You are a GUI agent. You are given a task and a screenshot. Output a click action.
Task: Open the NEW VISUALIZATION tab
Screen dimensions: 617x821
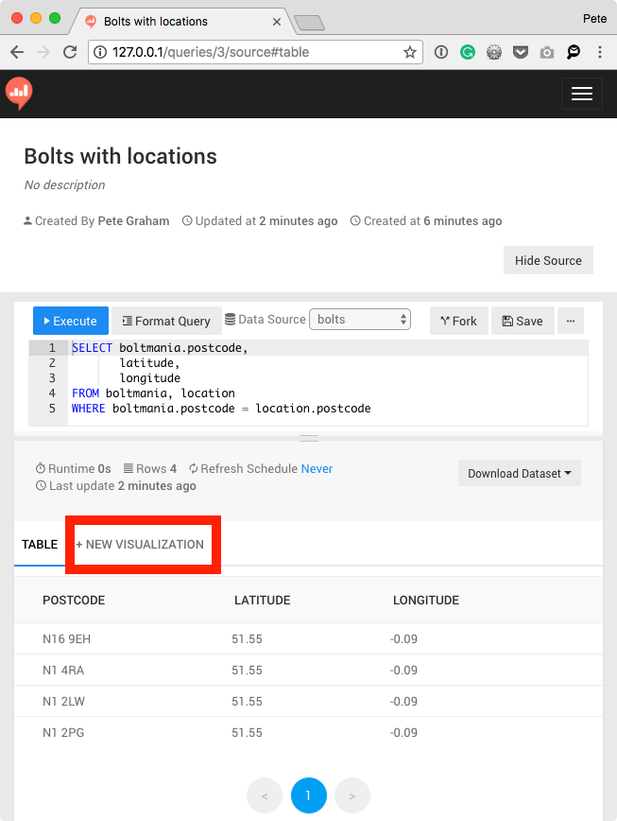pyautogui.click(x=142, y=545)
